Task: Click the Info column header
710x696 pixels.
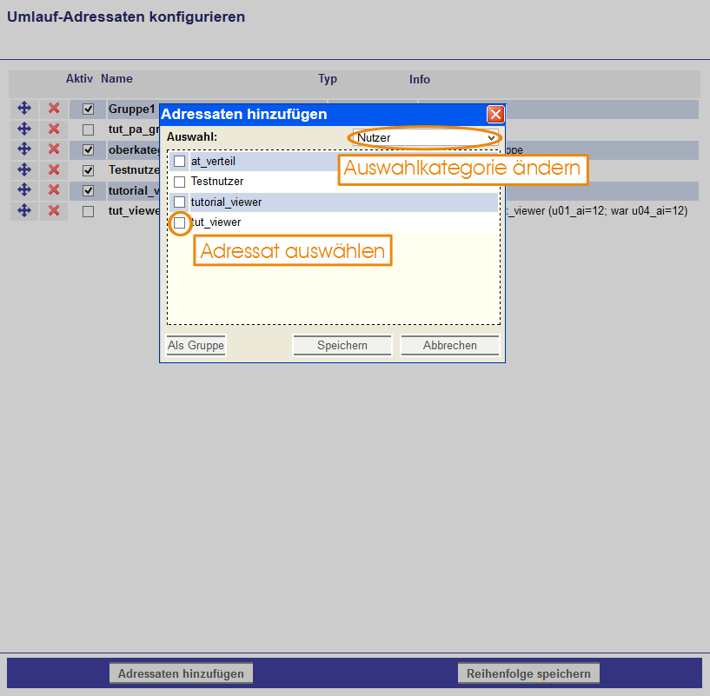Action: click(x=420, y=80)
